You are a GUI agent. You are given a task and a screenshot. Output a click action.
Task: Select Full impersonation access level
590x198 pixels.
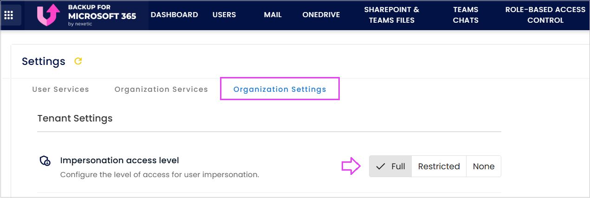(x=390, y=166)
